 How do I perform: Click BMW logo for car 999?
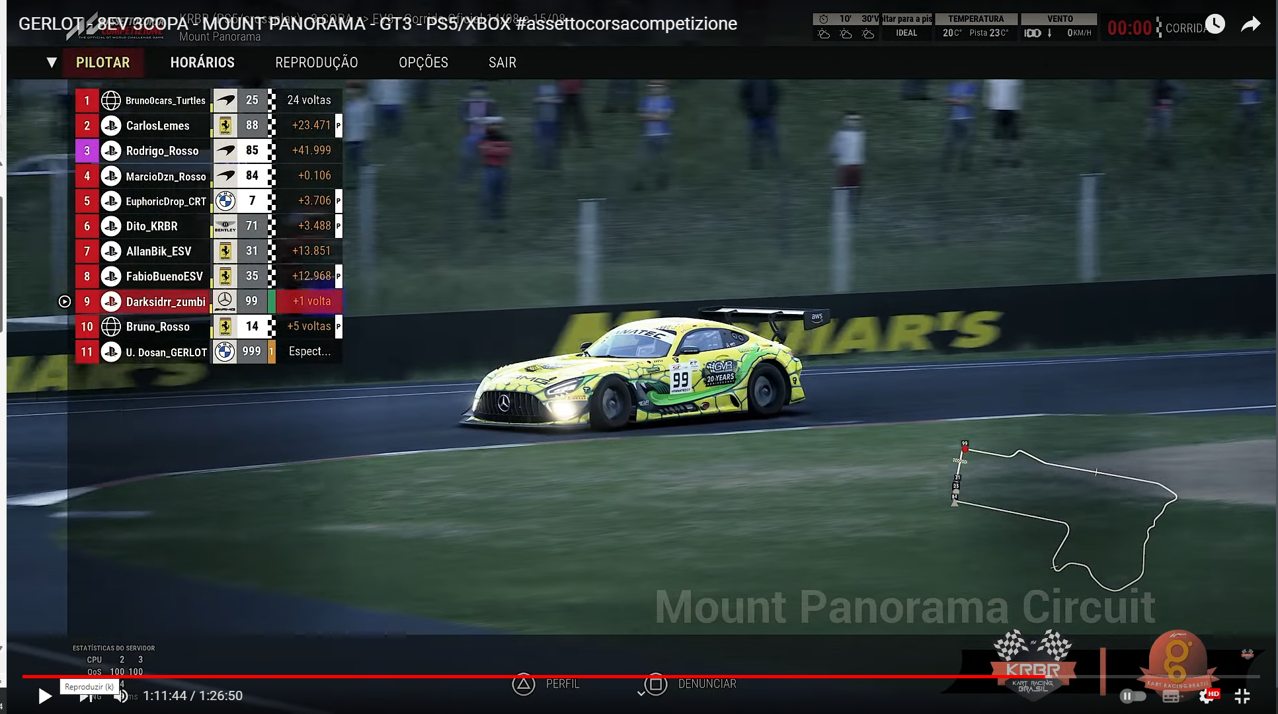(225, 352)
